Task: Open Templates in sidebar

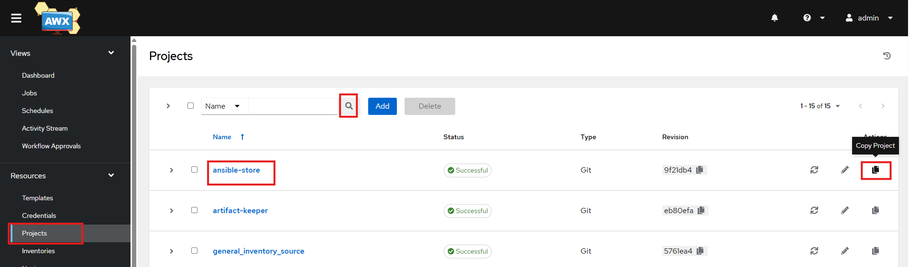Action: [x=37, y=198]
